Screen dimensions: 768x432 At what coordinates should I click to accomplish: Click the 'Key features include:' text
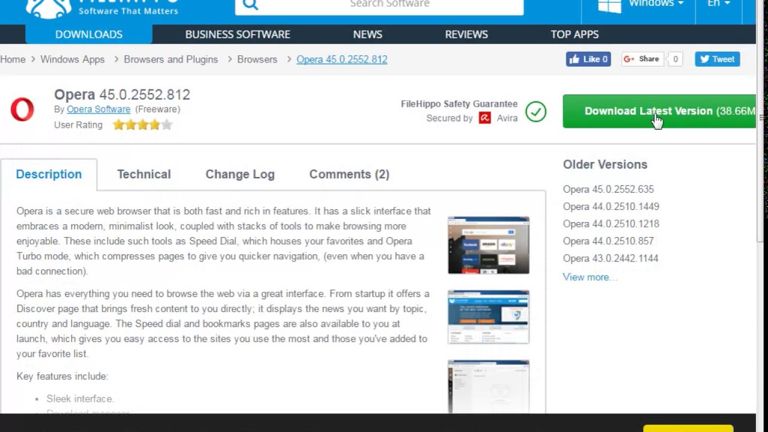(x=62, y=376)
